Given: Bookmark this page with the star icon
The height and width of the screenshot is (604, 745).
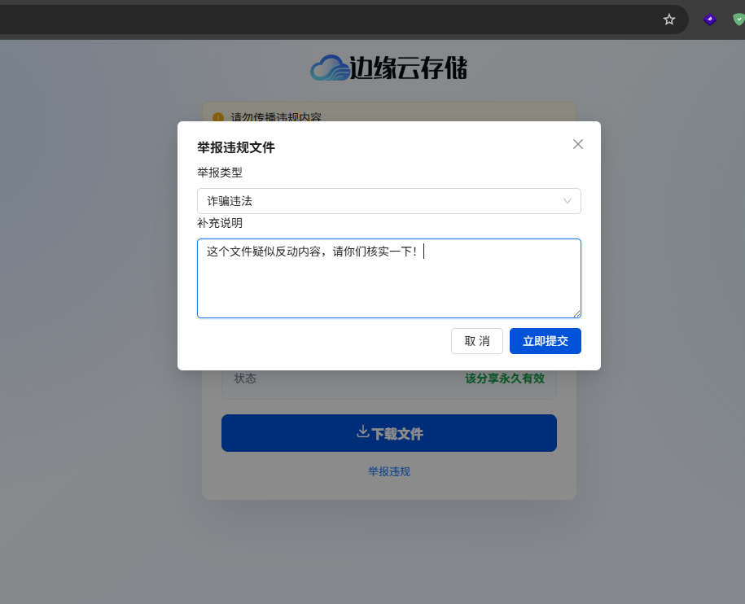Looking at the screenshot, I should tap(669, 20).
